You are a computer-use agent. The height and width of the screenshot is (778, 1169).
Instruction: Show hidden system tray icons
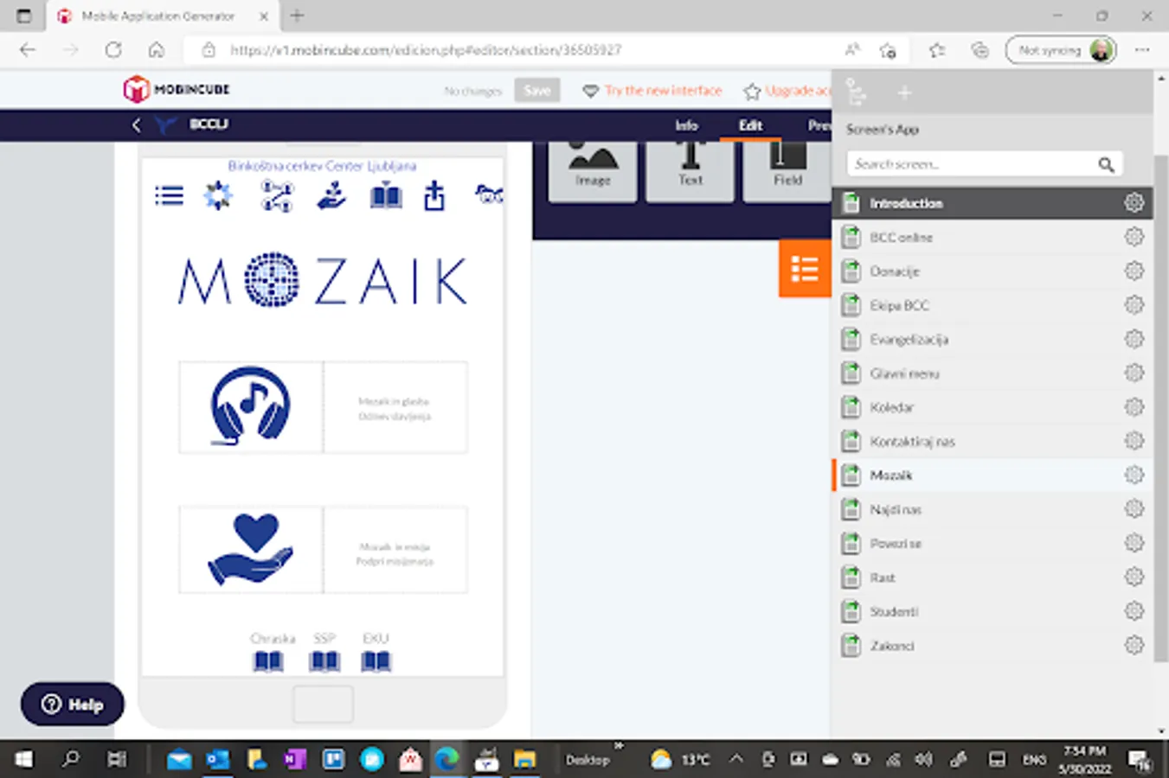pos(735,759)
